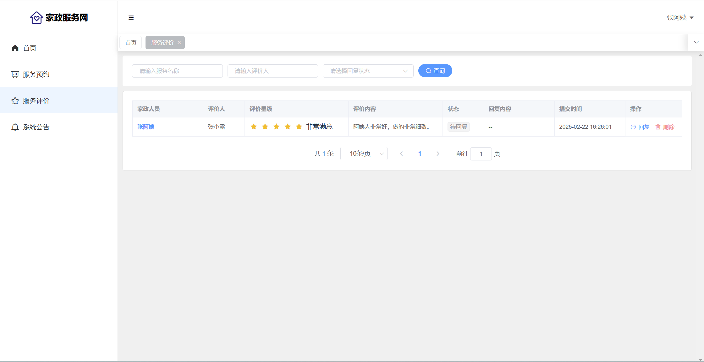704x362 pixels.
Task: Expand the tabs options chevron
Action: point(696,42)
